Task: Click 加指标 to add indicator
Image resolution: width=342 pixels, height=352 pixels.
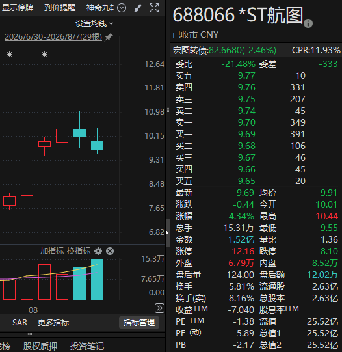Action: pos(52,251)
